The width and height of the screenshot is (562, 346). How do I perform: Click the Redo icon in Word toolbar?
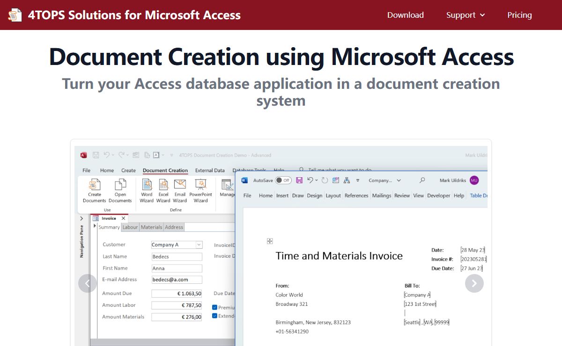click(325, 180)
